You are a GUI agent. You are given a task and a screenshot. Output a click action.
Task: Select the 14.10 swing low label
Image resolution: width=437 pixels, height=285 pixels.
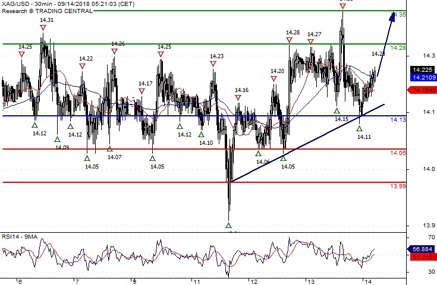click(x=206, y=143)
